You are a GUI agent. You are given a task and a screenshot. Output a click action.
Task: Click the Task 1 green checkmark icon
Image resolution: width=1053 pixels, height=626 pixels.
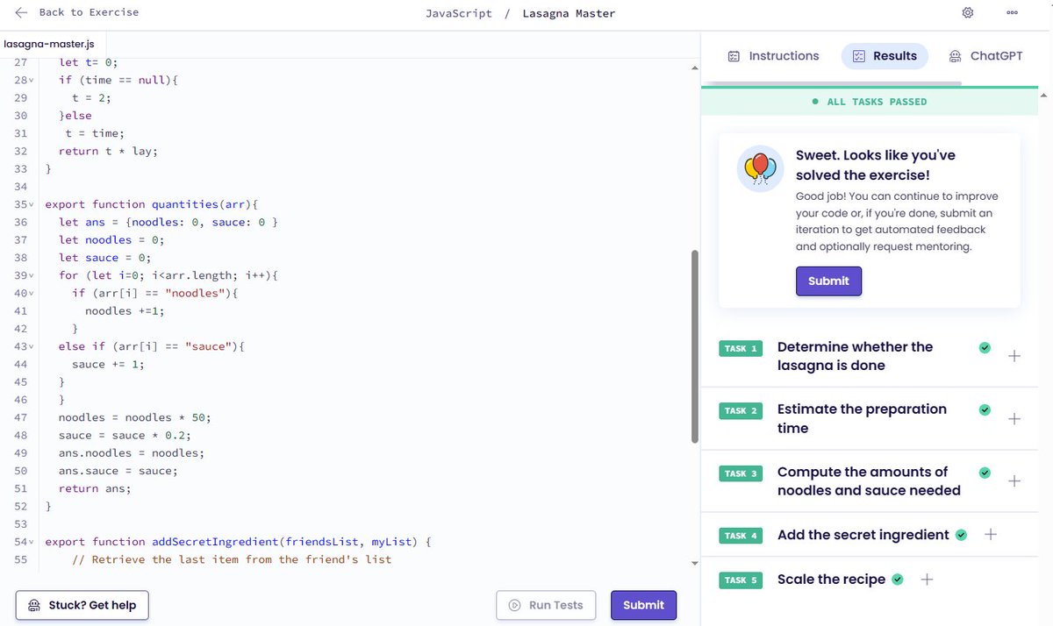(x=985, y=348)
